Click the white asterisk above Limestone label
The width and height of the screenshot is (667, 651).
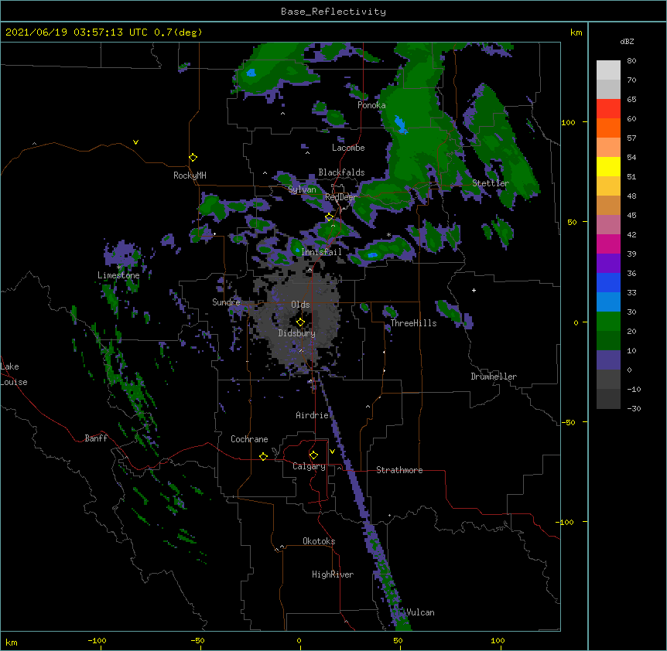click(x=118, y=268)
